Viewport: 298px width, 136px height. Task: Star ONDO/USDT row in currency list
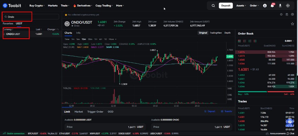point(4,34)
